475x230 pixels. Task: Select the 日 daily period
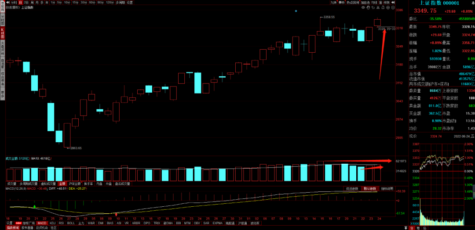point(21,3)
